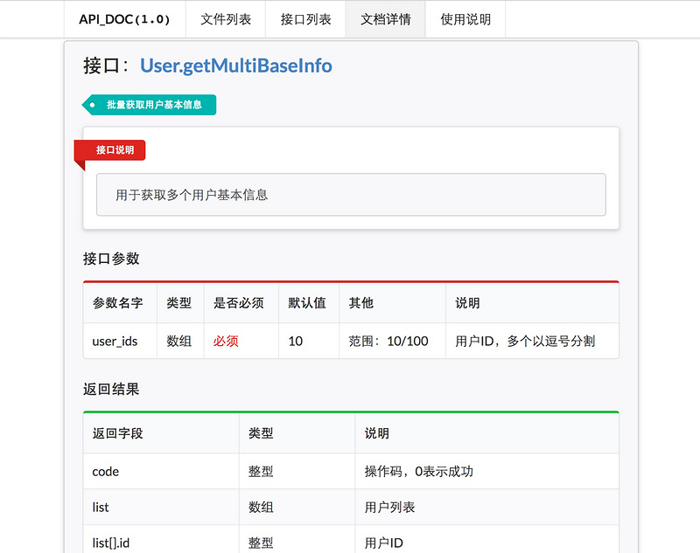Click the list return field cell
The image size is (700, 553).
[101, 507]
